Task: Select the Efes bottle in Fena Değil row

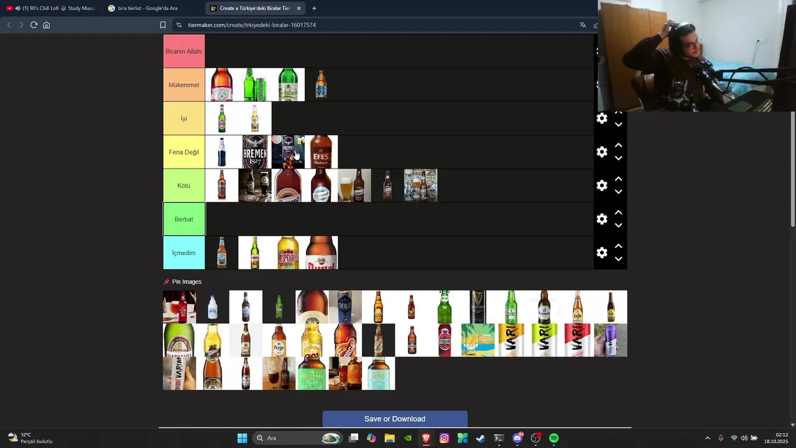Action: click(x=322, y=152)
